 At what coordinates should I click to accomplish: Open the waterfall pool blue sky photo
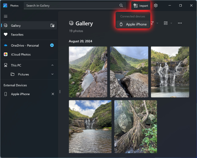click(x=90, y=127)
